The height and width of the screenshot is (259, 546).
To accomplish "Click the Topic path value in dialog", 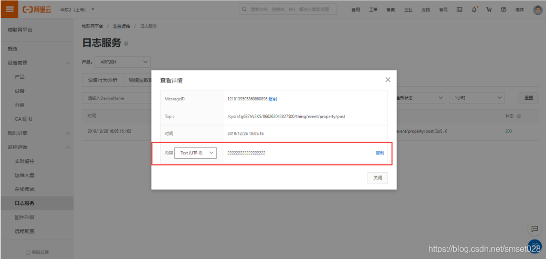I will pyautogui.click(x=286, y=117).
